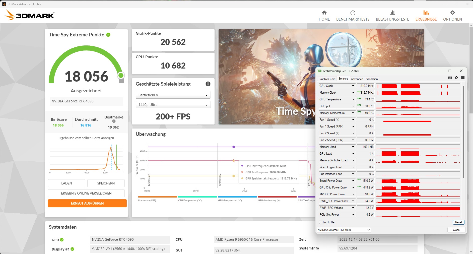Click the blue GPU-Temperatur legend bar
The height and width of the screenshot is (254, 473).
[x=237, y=197]
